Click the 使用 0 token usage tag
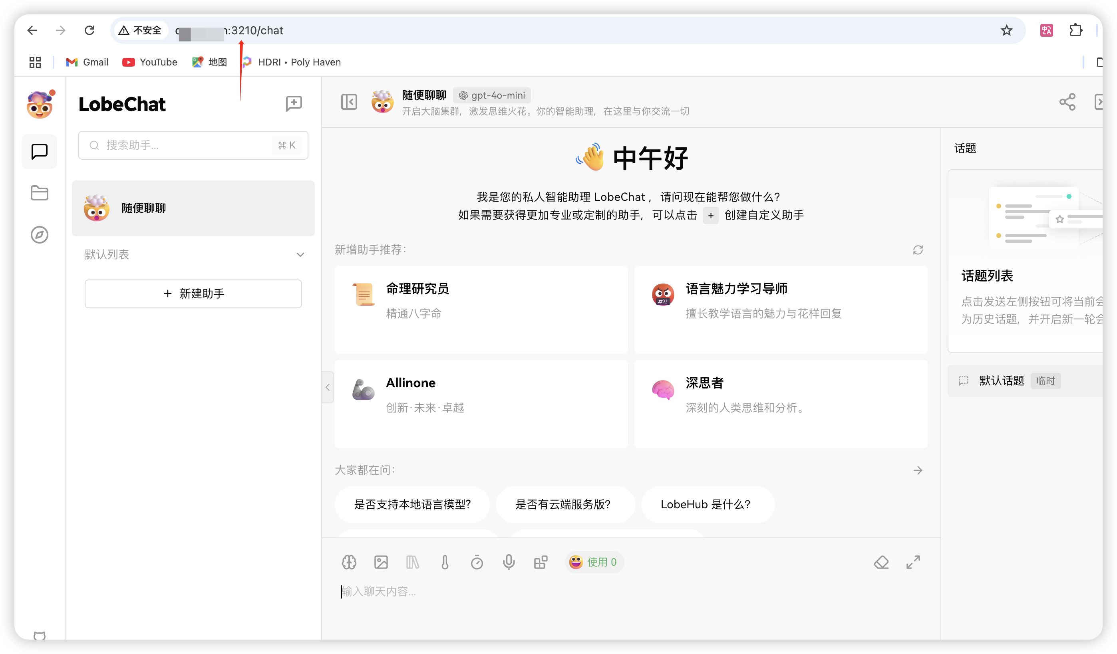The height and width of the screenshot is (654, 1117). [x=594, y=563]
